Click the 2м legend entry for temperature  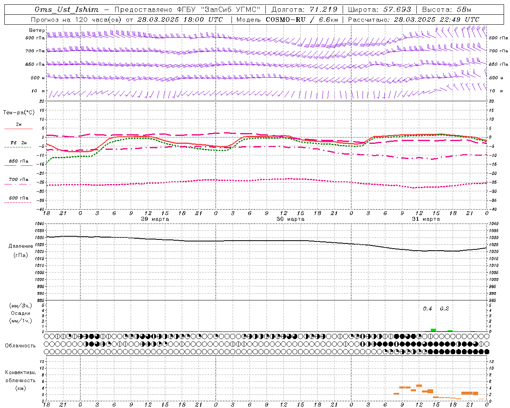pyautogui.click(x=19, y=125)
